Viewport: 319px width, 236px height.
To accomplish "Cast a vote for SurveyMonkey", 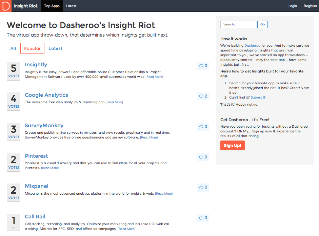I will [x=14, y=137].
